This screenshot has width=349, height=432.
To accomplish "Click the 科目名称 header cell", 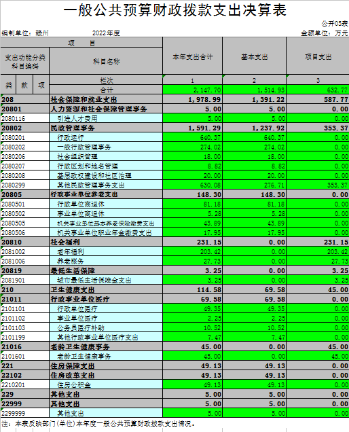I will point(106,61).
